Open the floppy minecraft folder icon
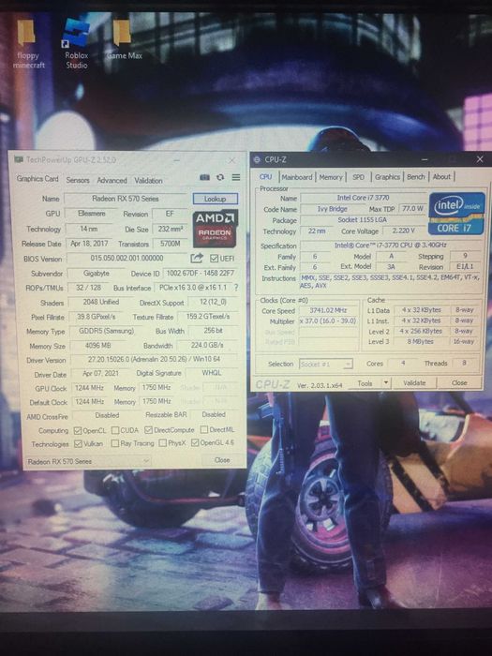 click(x=27, y=43)
